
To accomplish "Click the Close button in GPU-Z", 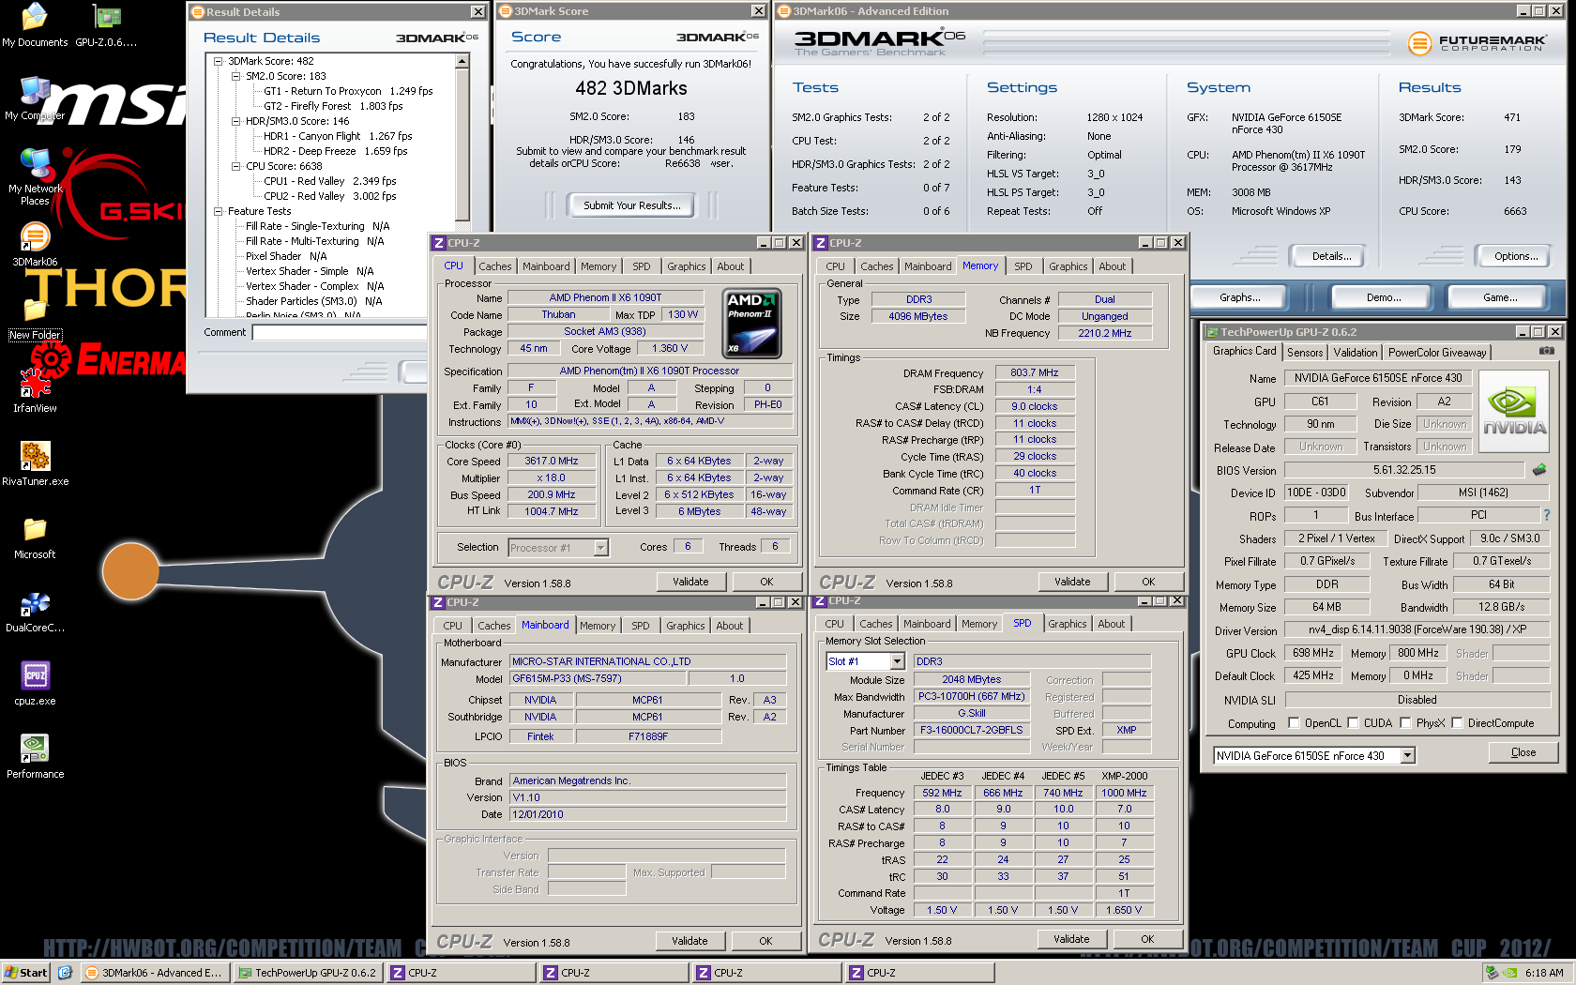I will pyautogui.click(x=1523, y=752).
